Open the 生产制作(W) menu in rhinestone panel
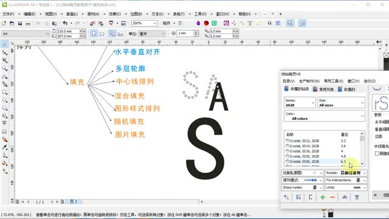 coord(309,81)
